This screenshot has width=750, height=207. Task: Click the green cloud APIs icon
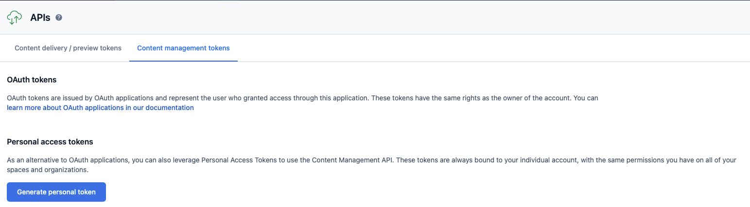point(15,17)
